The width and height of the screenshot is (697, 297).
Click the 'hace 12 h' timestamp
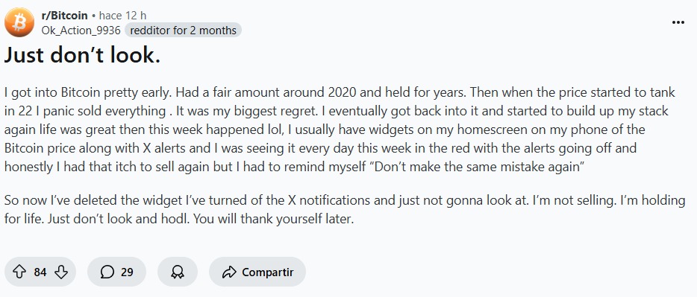point(122,16)
